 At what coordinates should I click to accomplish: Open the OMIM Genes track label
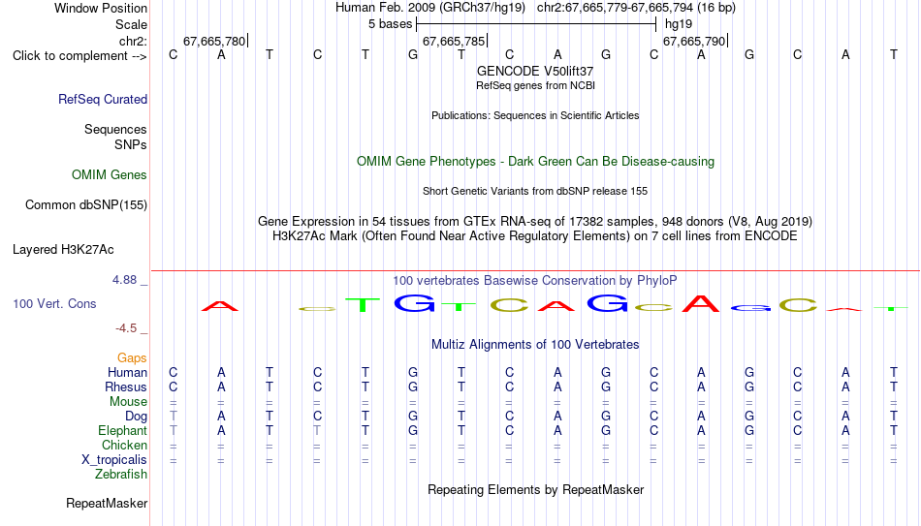point(110,175)
